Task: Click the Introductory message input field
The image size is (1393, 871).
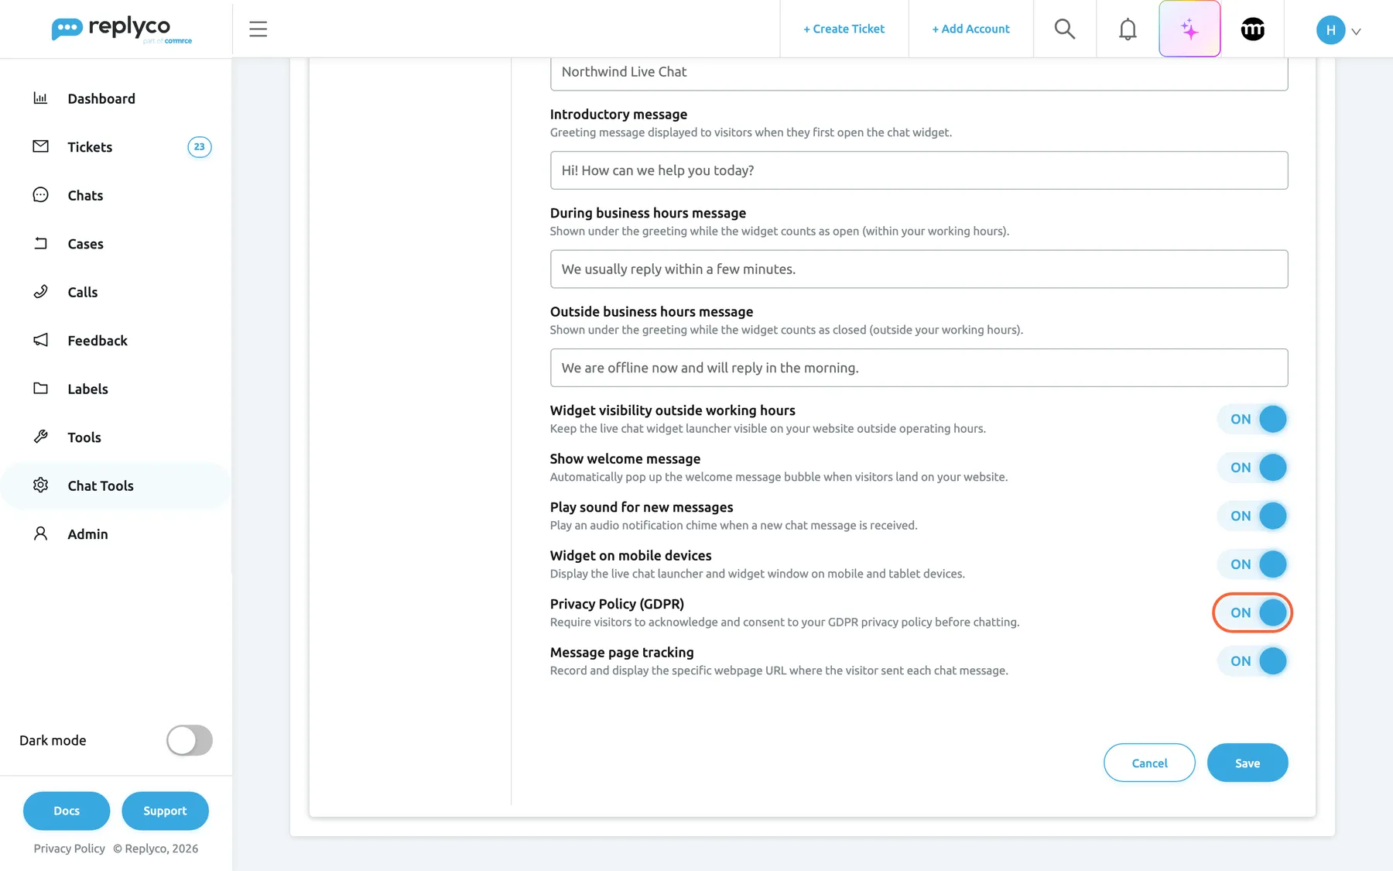Action: (x=919, y=170)
